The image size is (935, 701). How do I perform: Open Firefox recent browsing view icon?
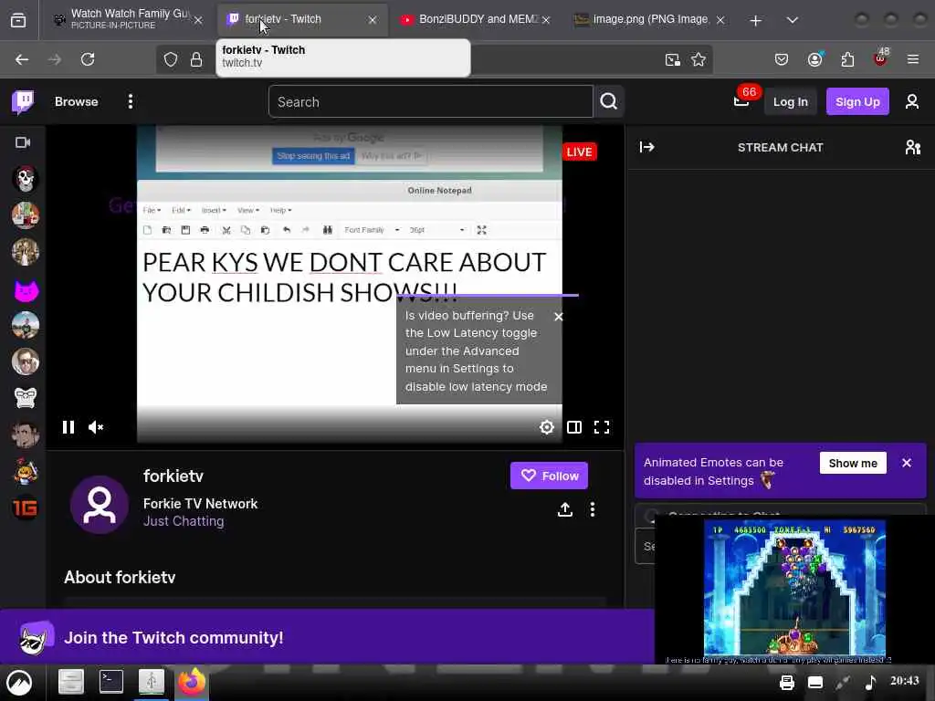tap(18, 20)
